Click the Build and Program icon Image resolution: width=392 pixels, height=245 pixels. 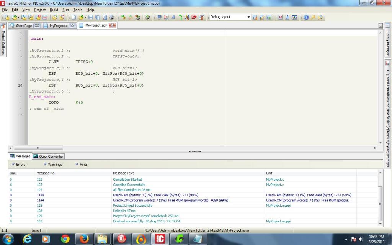click(x=137, y=17)
